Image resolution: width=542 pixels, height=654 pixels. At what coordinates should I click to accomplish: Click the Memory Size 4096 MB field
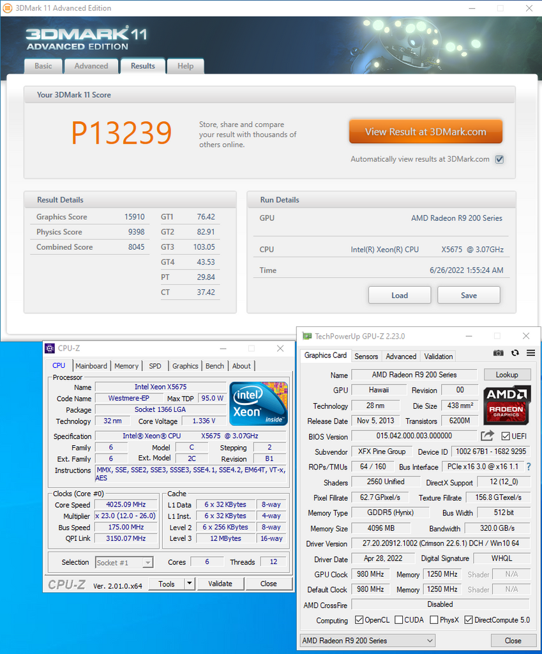tap(380, 528)
